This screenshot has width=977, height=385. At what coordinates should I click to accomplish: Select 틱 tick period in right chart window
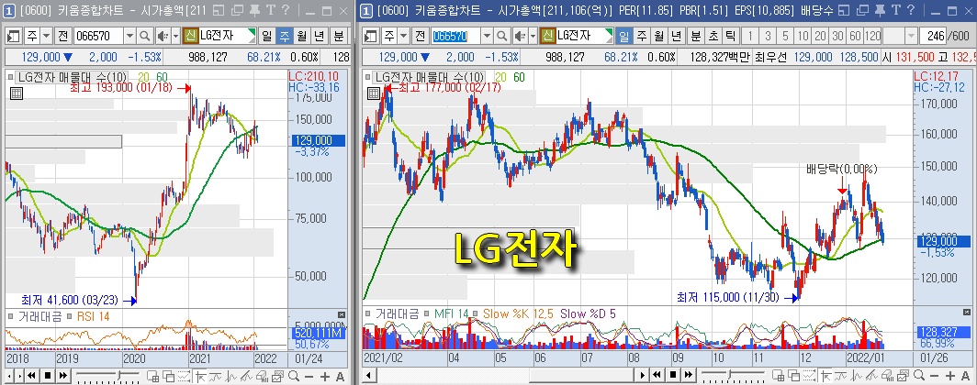pyautogui.click(x=730, y=36)
